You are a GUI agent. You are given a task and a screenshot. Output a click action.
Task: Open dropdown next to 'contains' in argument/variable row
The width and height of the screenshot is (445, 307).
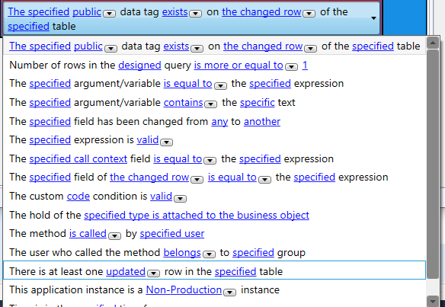point(211,104)
